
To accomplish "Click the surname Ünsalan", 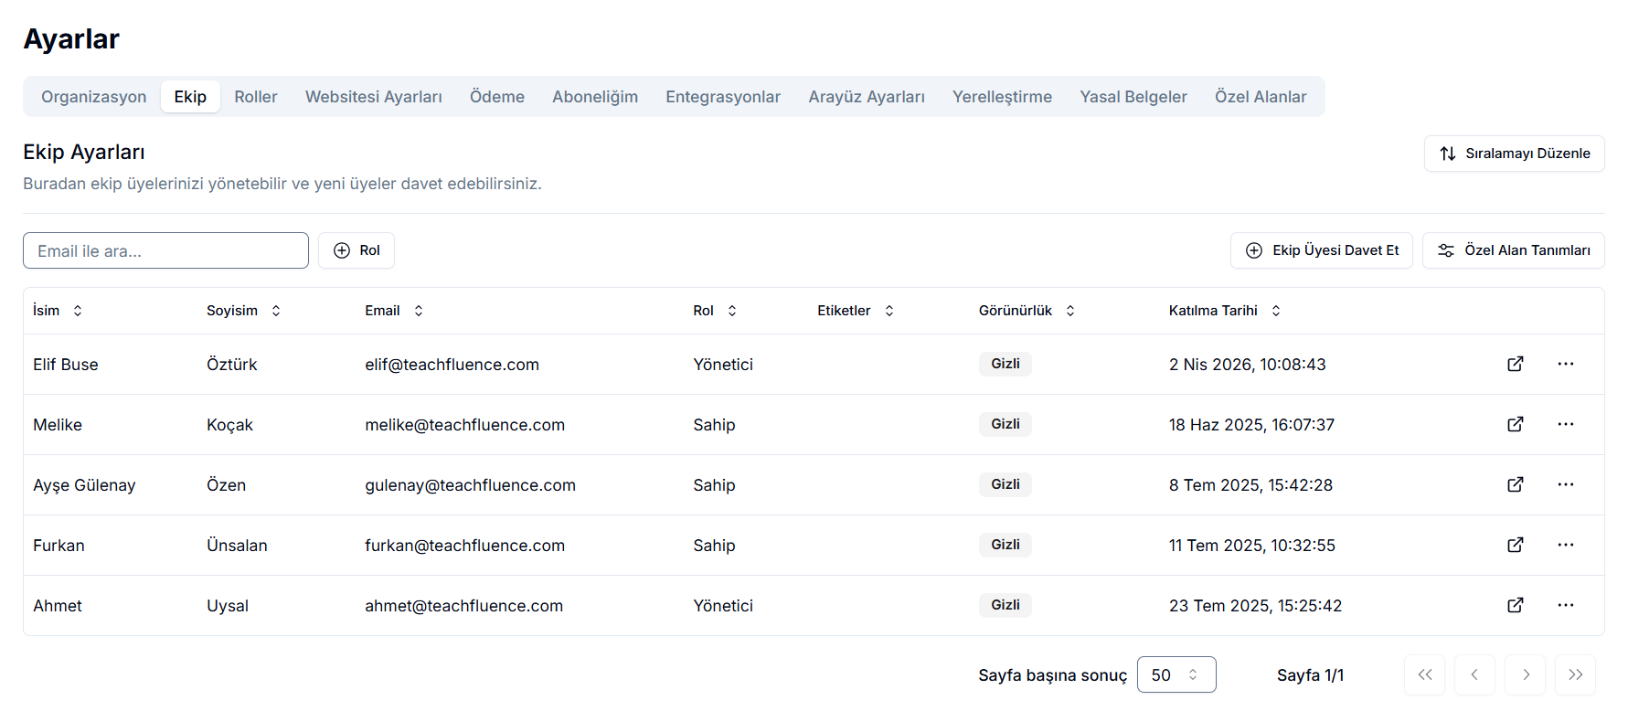I will 237,546.
